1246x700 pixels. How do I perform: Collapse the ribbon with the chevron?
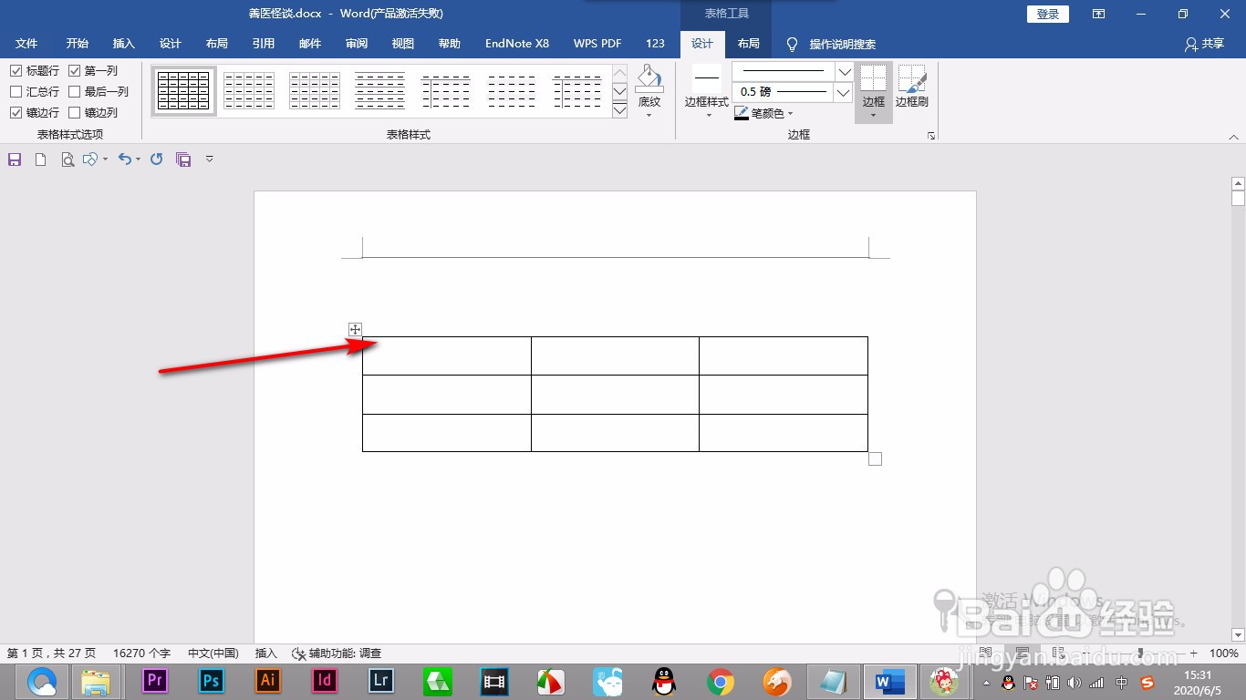[1233, 136]
